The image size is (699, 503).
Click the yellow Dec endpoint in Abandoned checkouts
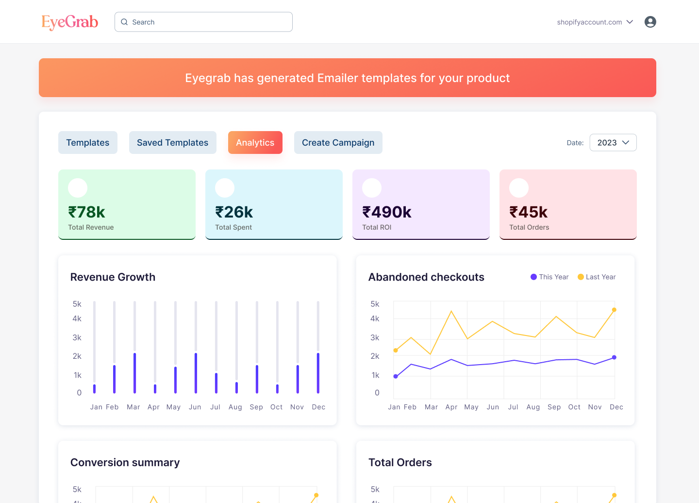click(x=614, y=310)
